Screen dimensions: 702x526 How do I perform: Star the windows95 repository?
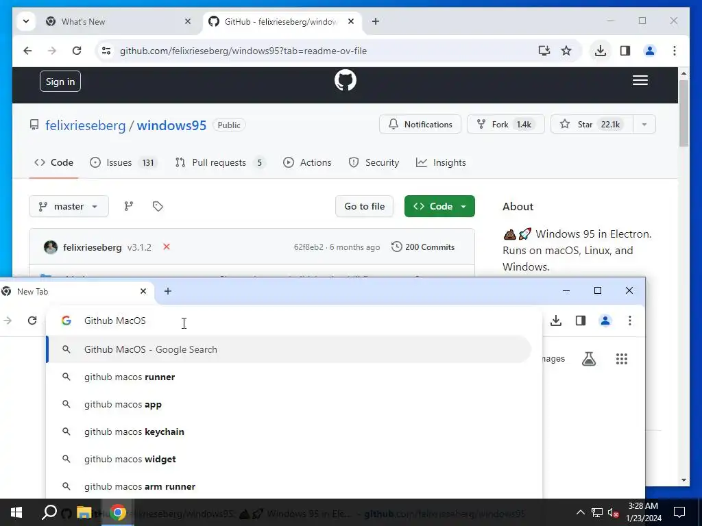coord(592,125)
